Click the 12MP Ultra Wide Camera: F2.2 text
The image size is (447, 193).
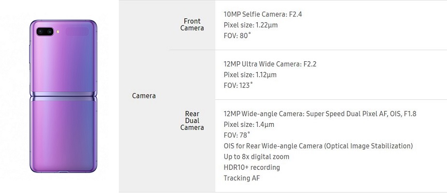pyautogui.click(x=270, y=64)
